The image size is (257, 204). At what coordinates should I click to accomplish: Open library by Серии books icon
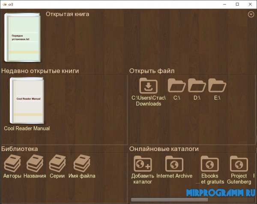tap(57, 163)
